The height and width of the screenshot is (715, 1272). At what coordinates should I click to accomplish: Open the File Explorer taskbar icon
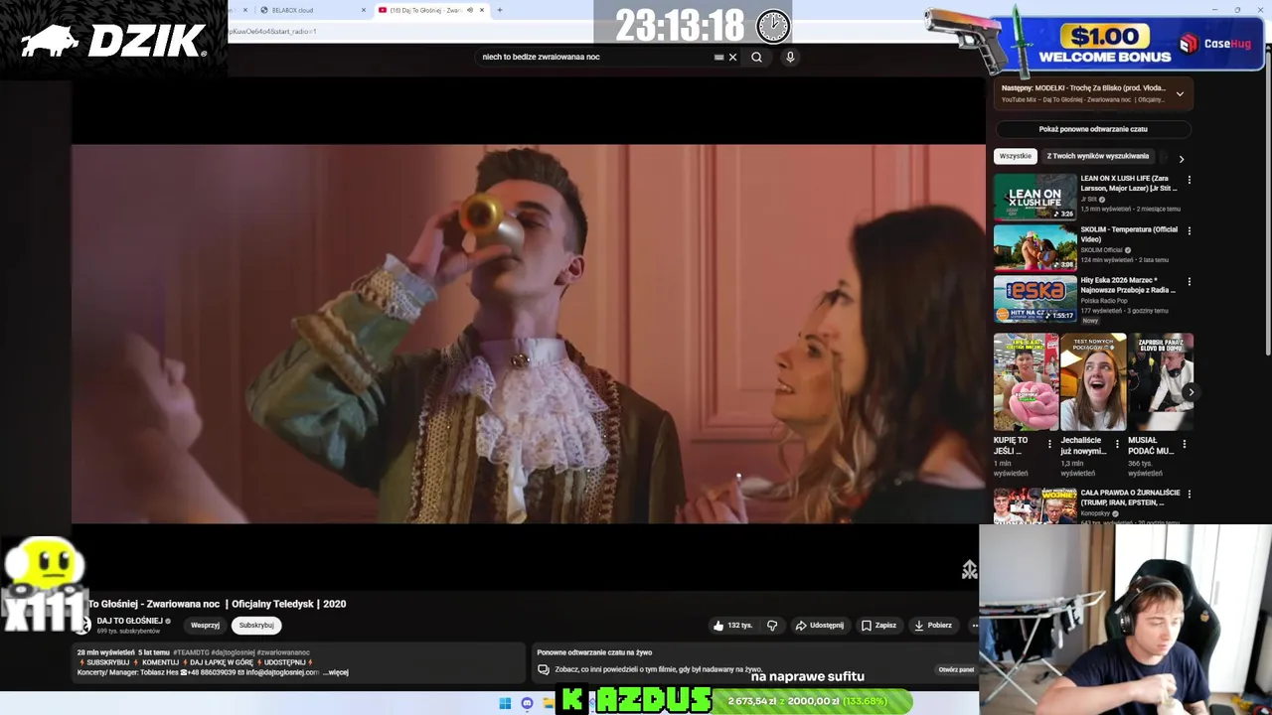548,703
